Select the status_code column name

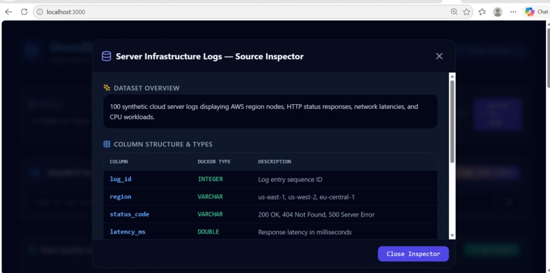(x=130, y=214)
